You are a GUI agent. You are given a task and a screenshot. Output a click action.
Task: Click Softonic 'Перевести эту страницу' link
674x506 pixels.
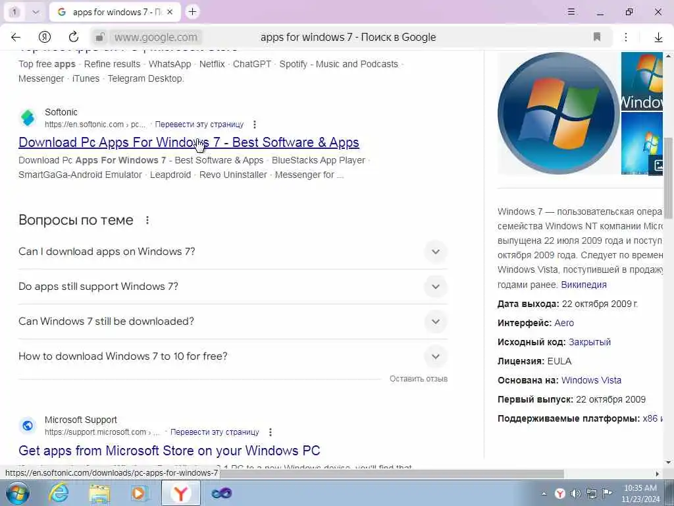pos(199,125)
